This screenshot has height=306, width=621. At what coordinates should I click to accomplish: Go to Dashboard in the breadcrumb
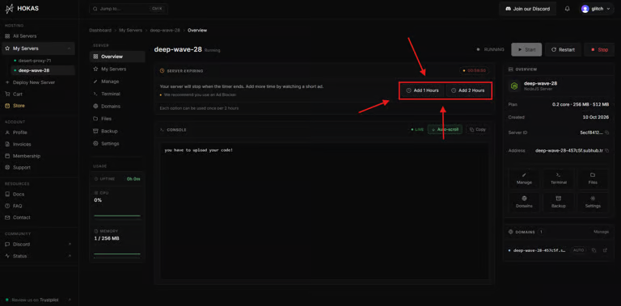[x=100, y=30]
